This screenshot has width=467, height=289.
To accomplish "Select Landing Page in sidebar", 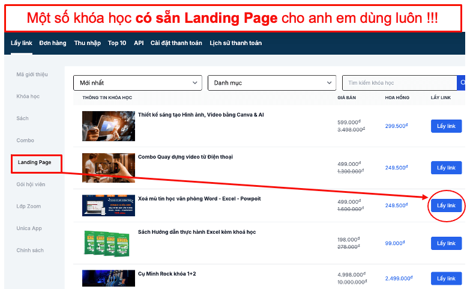I will point(35,162).
